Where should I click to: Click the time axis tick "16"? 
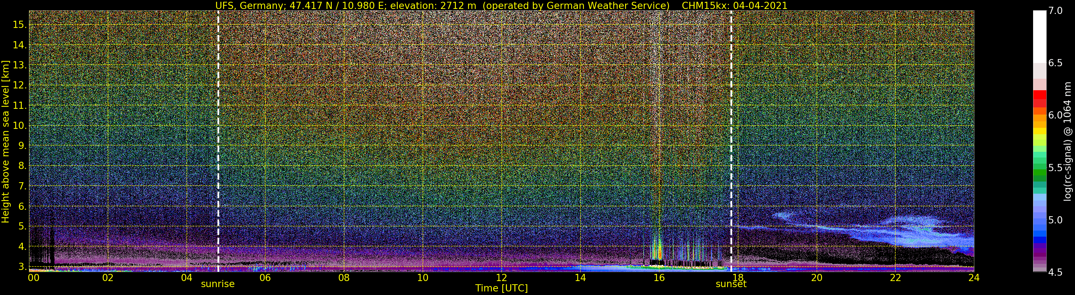[x=659, y=278]
